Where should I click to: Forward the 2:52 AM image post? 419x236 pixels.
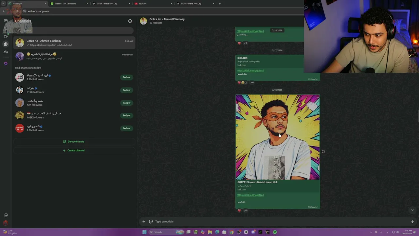pos(246,210)
